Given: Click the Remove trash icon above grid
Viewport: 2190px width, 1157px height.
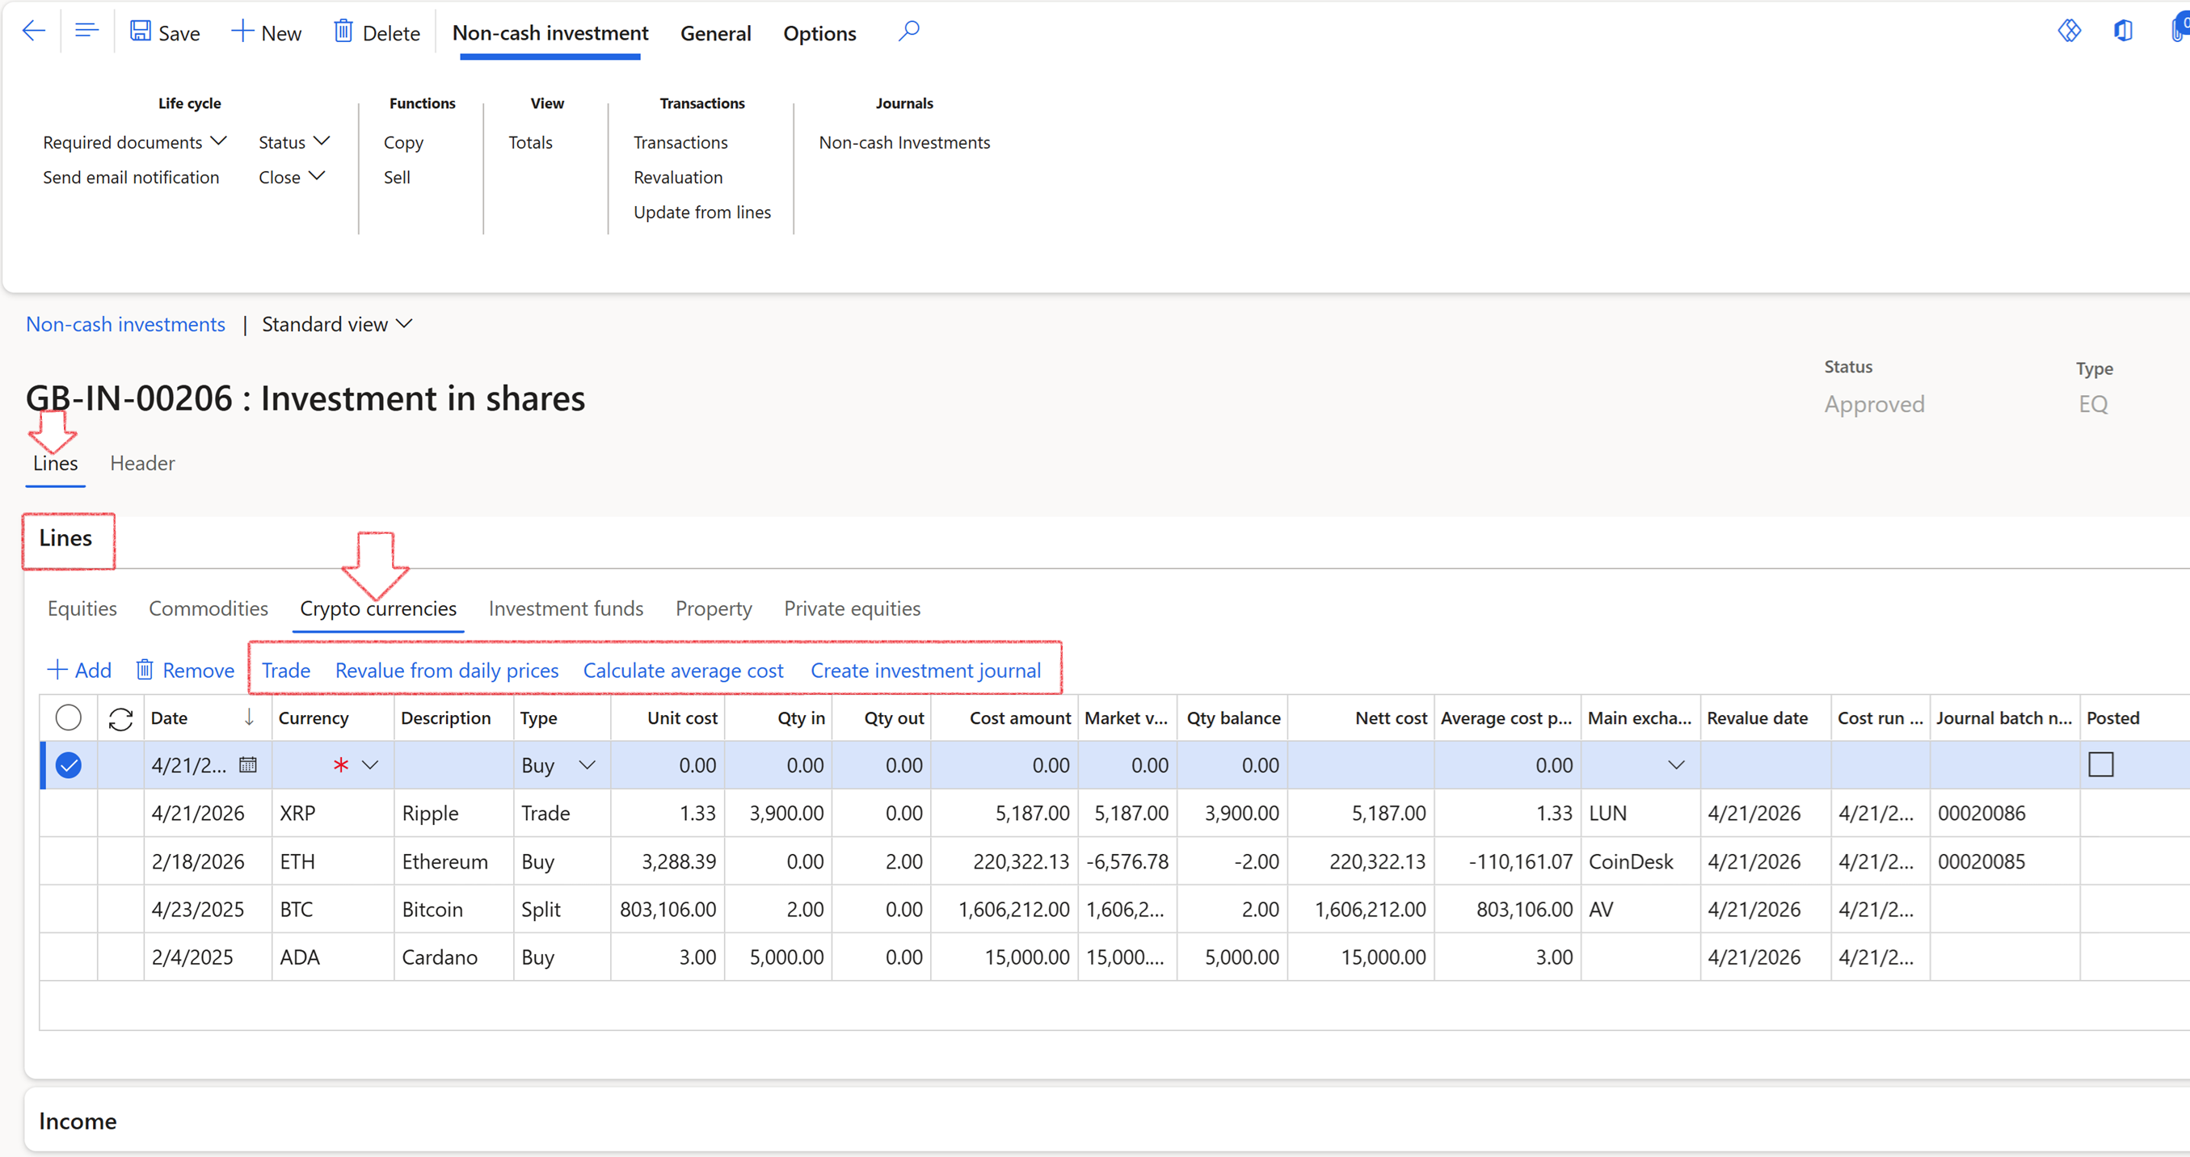Looking at the screenshot, I should point(145,671).
